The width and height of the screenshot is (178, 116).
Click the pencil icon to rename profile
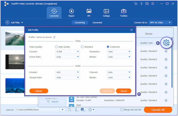coord(54,37)
